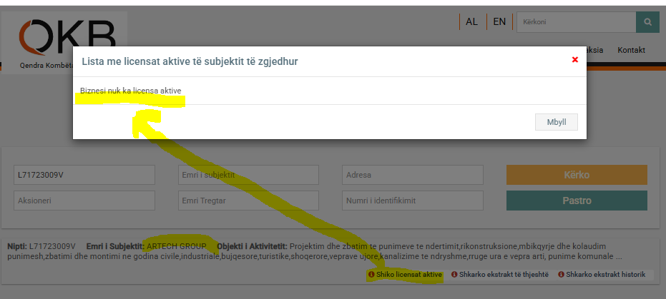Close the licenses dialog with red X
Screen dimensions: 666x299
[x=574, y=60]
